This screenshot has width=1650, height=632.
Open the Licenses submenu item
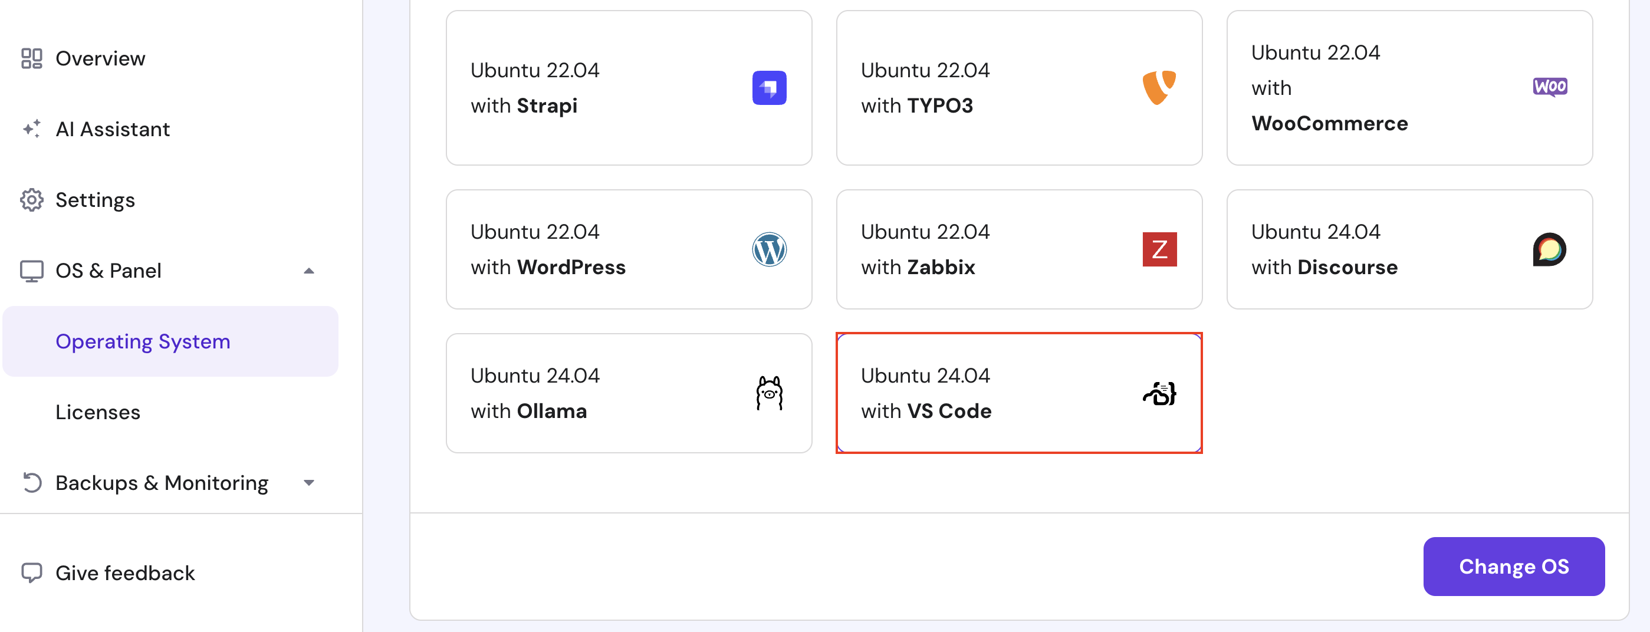pos(97,412)
